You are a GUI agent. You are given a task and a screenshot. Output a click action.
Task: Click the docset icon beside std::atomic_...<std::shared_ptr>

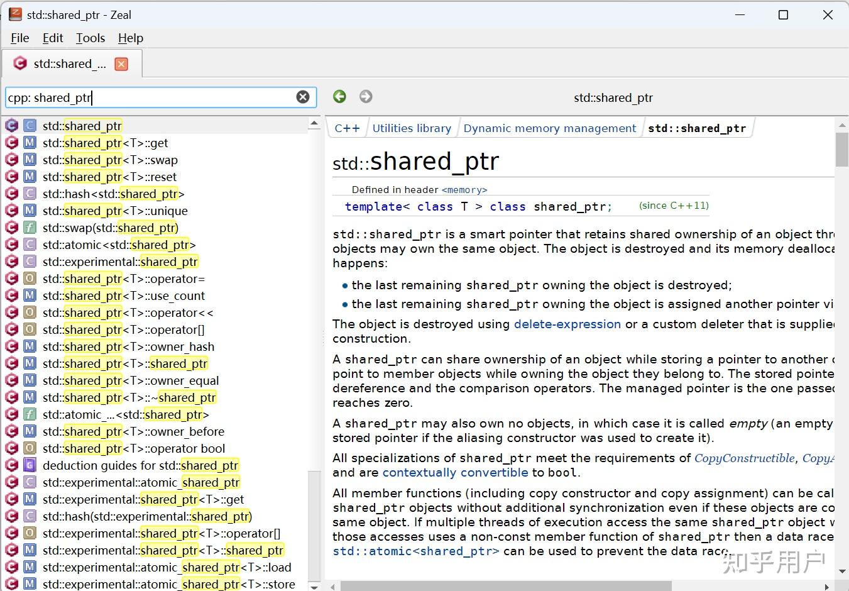point(11,414)
